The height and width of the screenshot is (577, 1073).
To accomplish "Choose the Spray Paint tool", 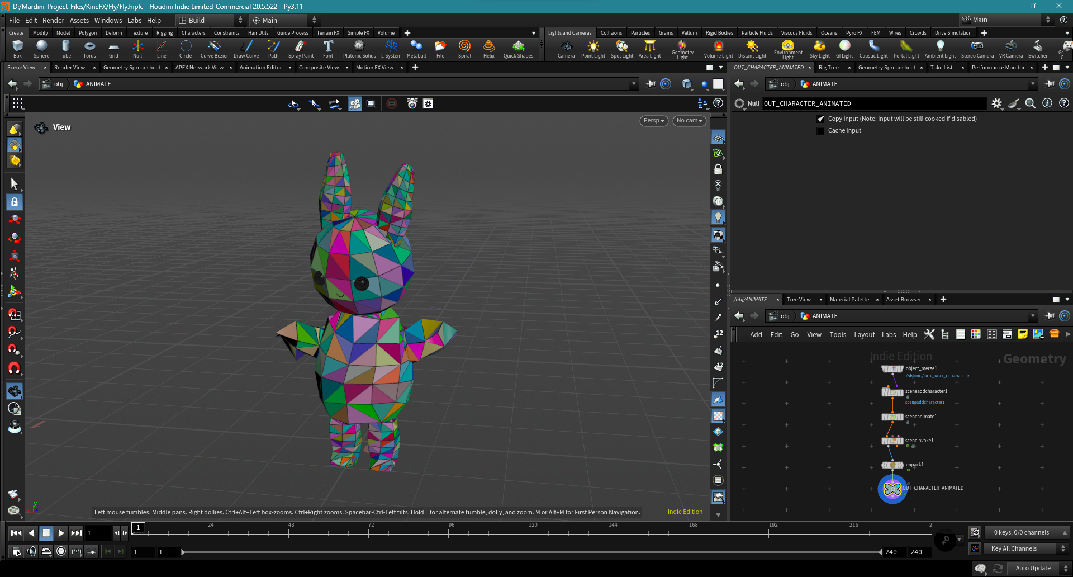I will [x=301, y=49].
